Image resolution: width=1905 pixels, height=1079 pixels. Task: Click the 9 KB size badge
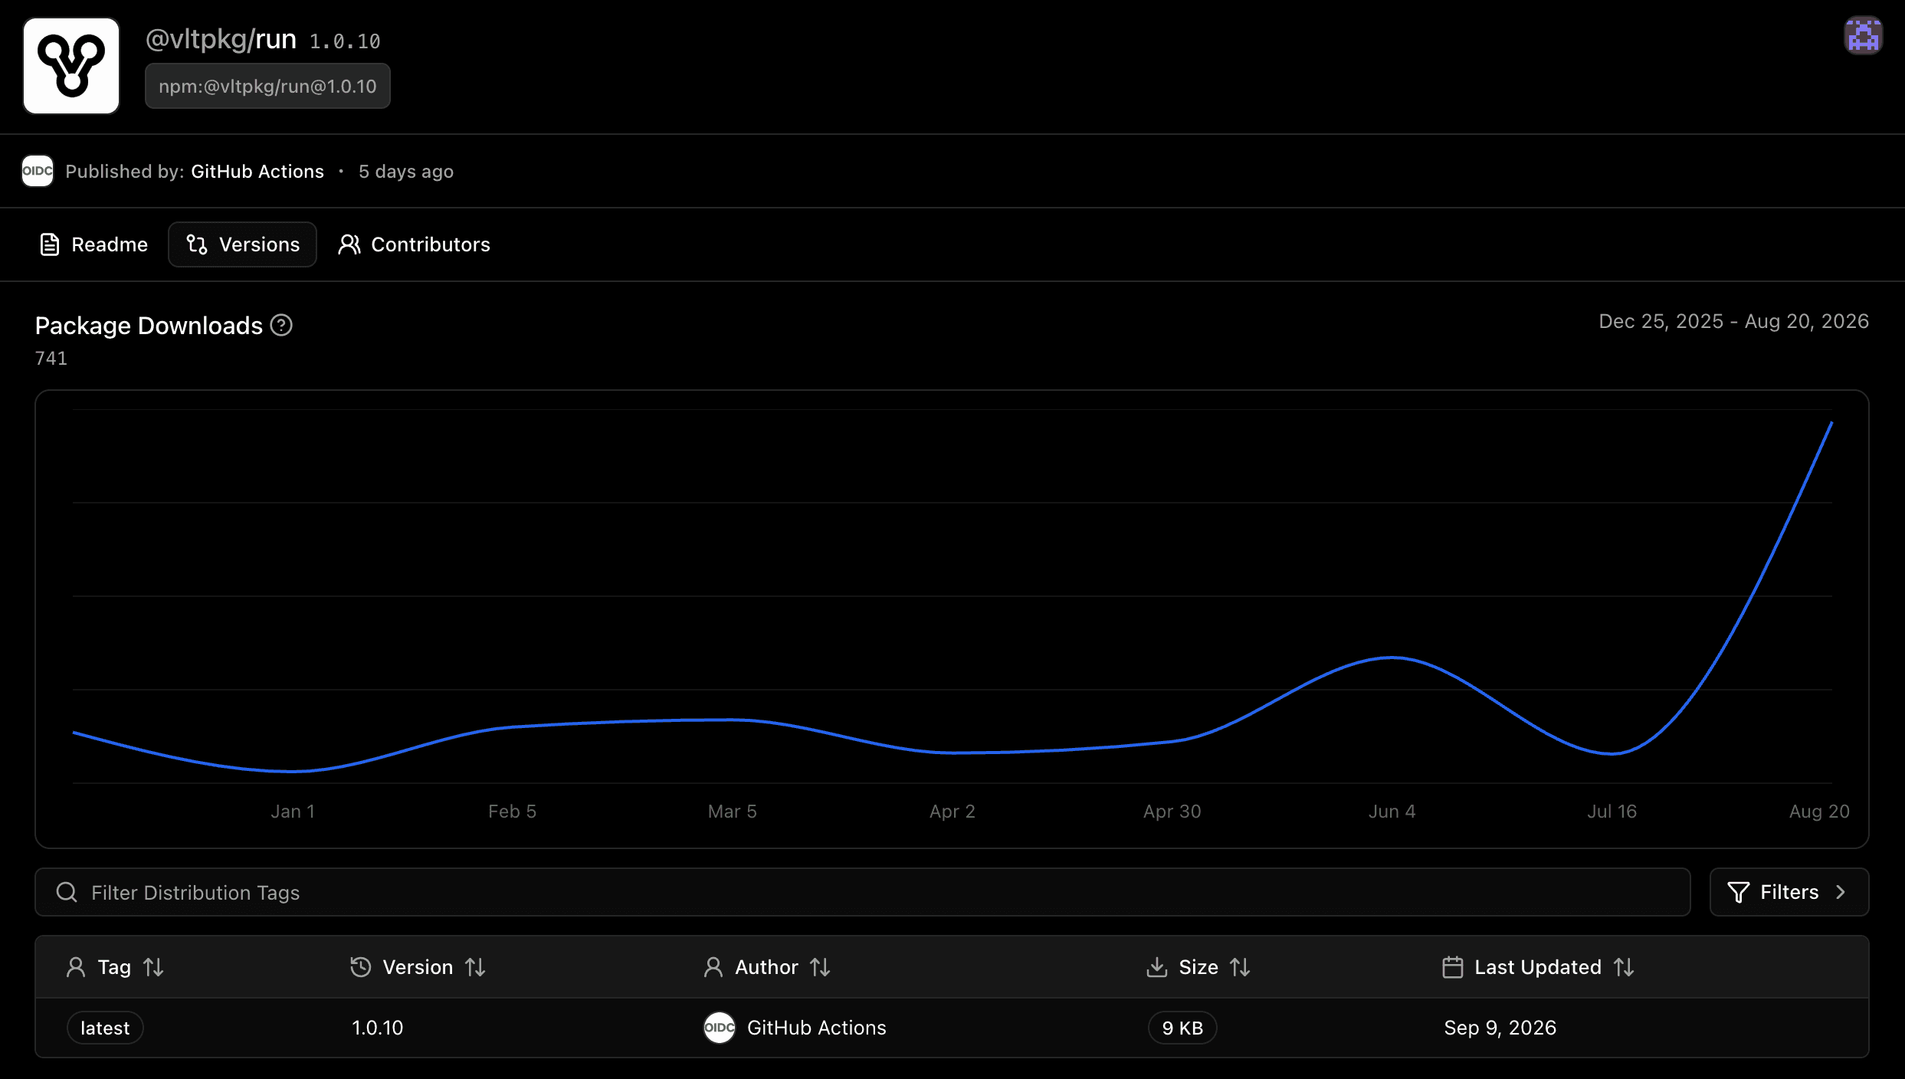tap(1182, 1028)
